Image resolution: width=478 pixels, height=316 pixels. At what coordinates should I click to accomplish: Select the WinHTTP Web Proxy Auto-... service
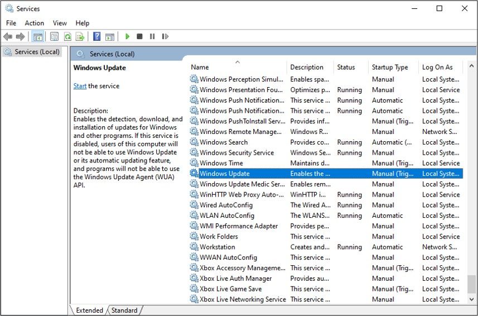pyautogui.click(x=326, y=194)
